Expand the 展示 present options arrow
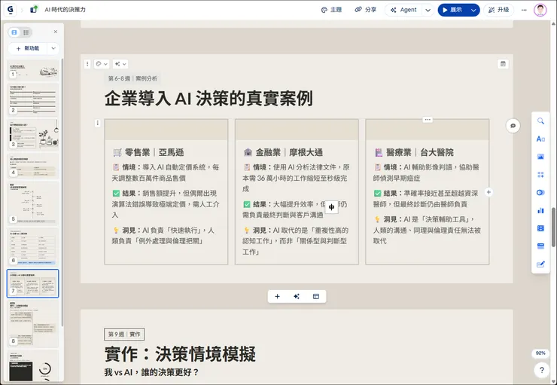 [x=473, y=10]
